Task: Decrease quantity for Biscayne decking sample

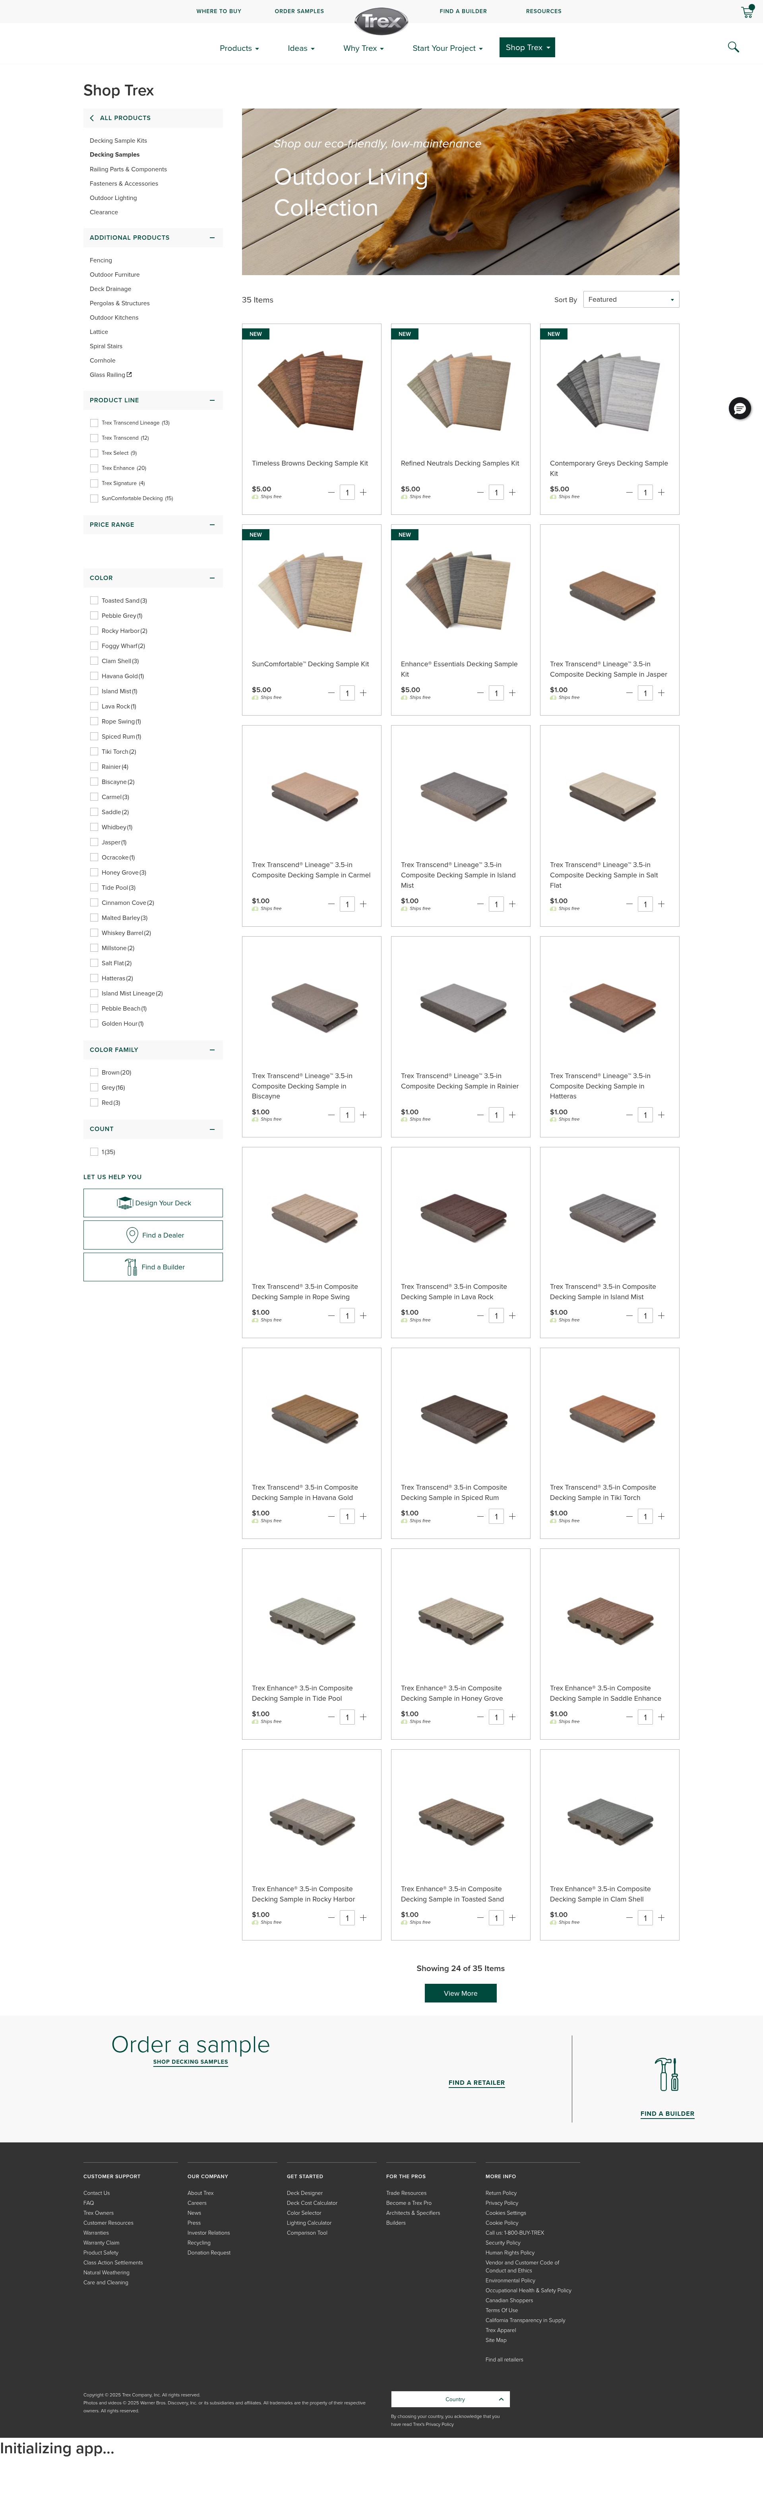Action: tap(331, 1115)
